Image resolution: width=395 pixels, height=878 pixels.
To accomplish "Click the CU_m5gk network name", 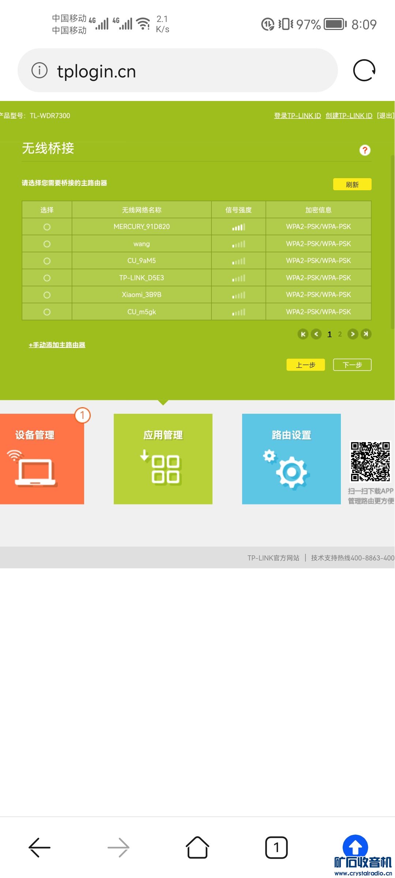I will [142, 312].
